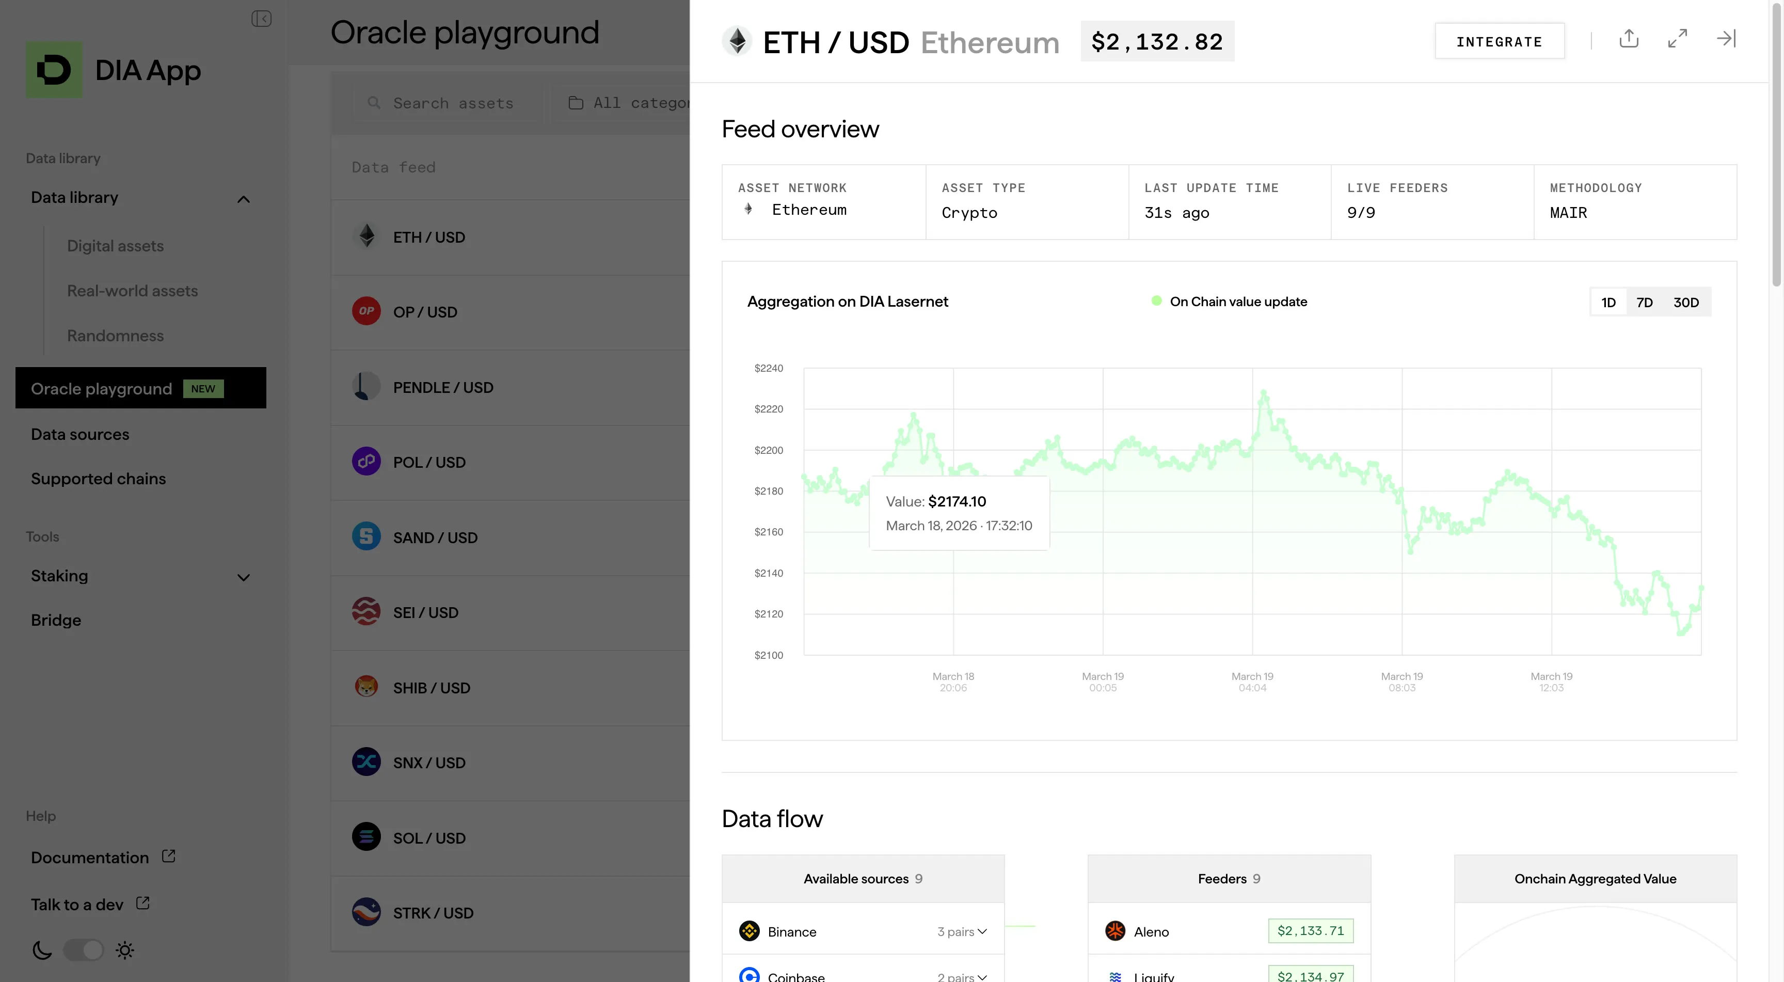This screenshot has height=982, width=1784.
Task: Click the external link icon beside Documentation
Action: (168, 857)
